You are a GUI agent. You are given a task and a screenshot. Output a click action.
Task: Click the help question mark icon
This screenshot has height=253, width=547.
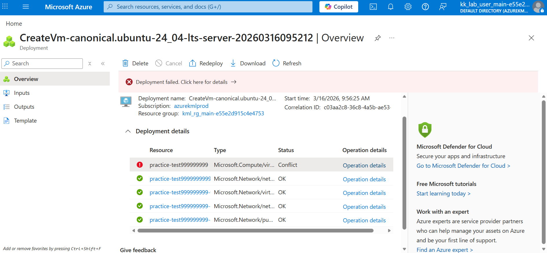point(425,7)
